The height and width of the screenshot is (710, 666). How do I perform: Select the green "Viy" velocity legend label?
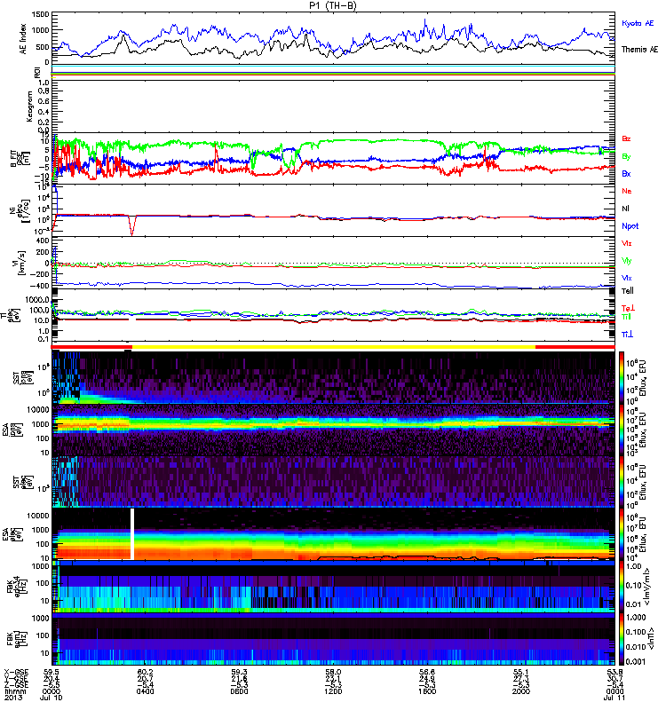click(x=627, y=261)
